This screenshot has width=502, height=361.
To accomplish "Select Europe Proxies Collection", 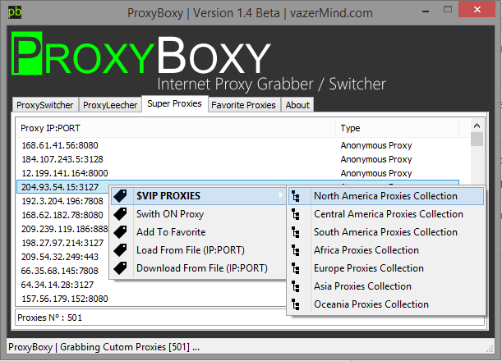I will [x=386, y=268].
